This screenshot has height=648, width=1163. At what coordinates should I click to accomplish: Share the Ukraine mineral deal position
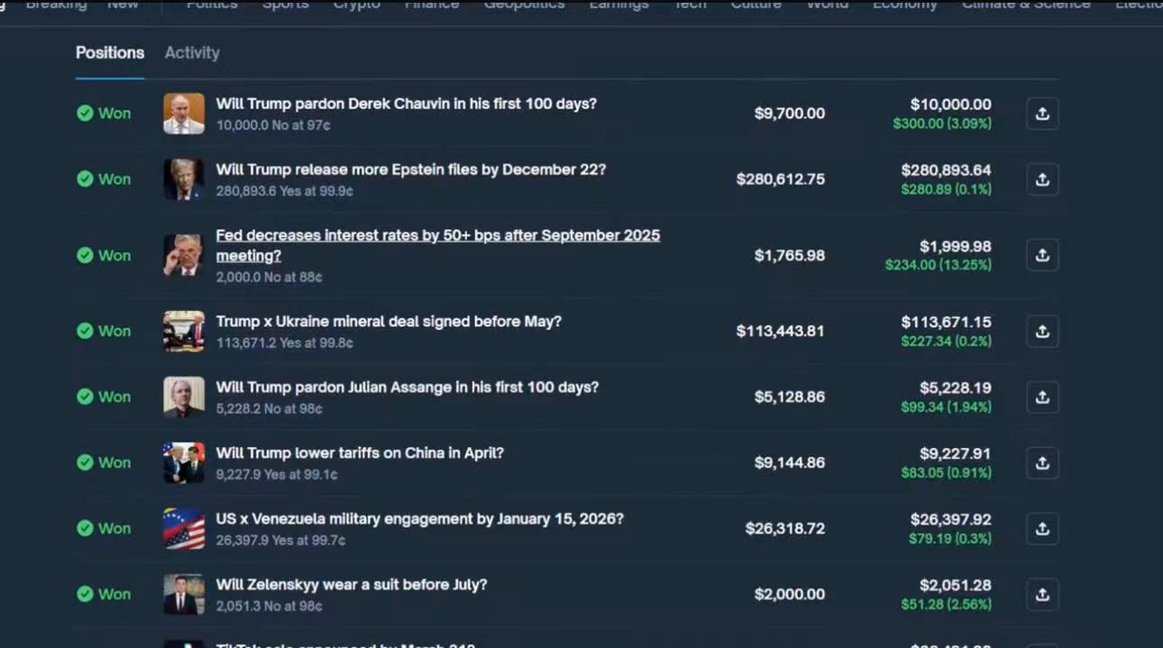click(1042, 331)
